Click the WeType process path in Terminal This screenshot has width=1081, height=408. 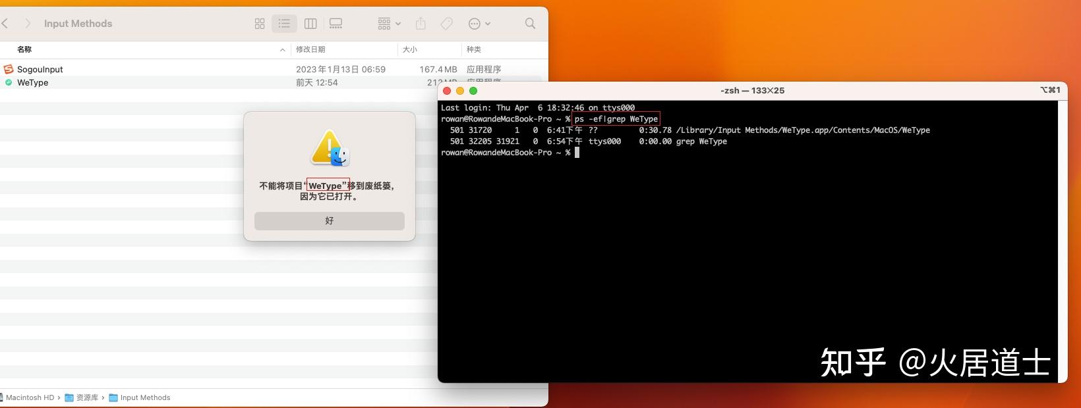pos(803,130)
